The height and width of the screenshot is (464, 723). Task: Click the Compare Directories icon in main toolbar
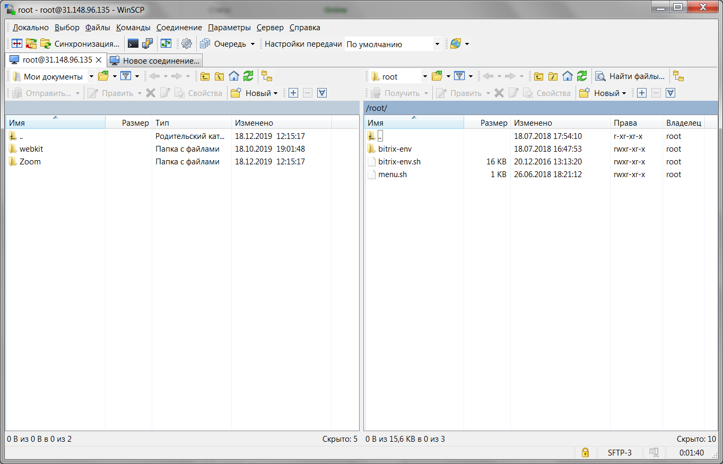pos(18,44)
